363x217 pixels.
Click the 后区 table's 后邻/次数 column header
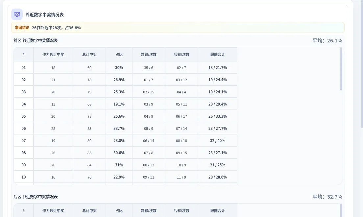tap(181, 210)
